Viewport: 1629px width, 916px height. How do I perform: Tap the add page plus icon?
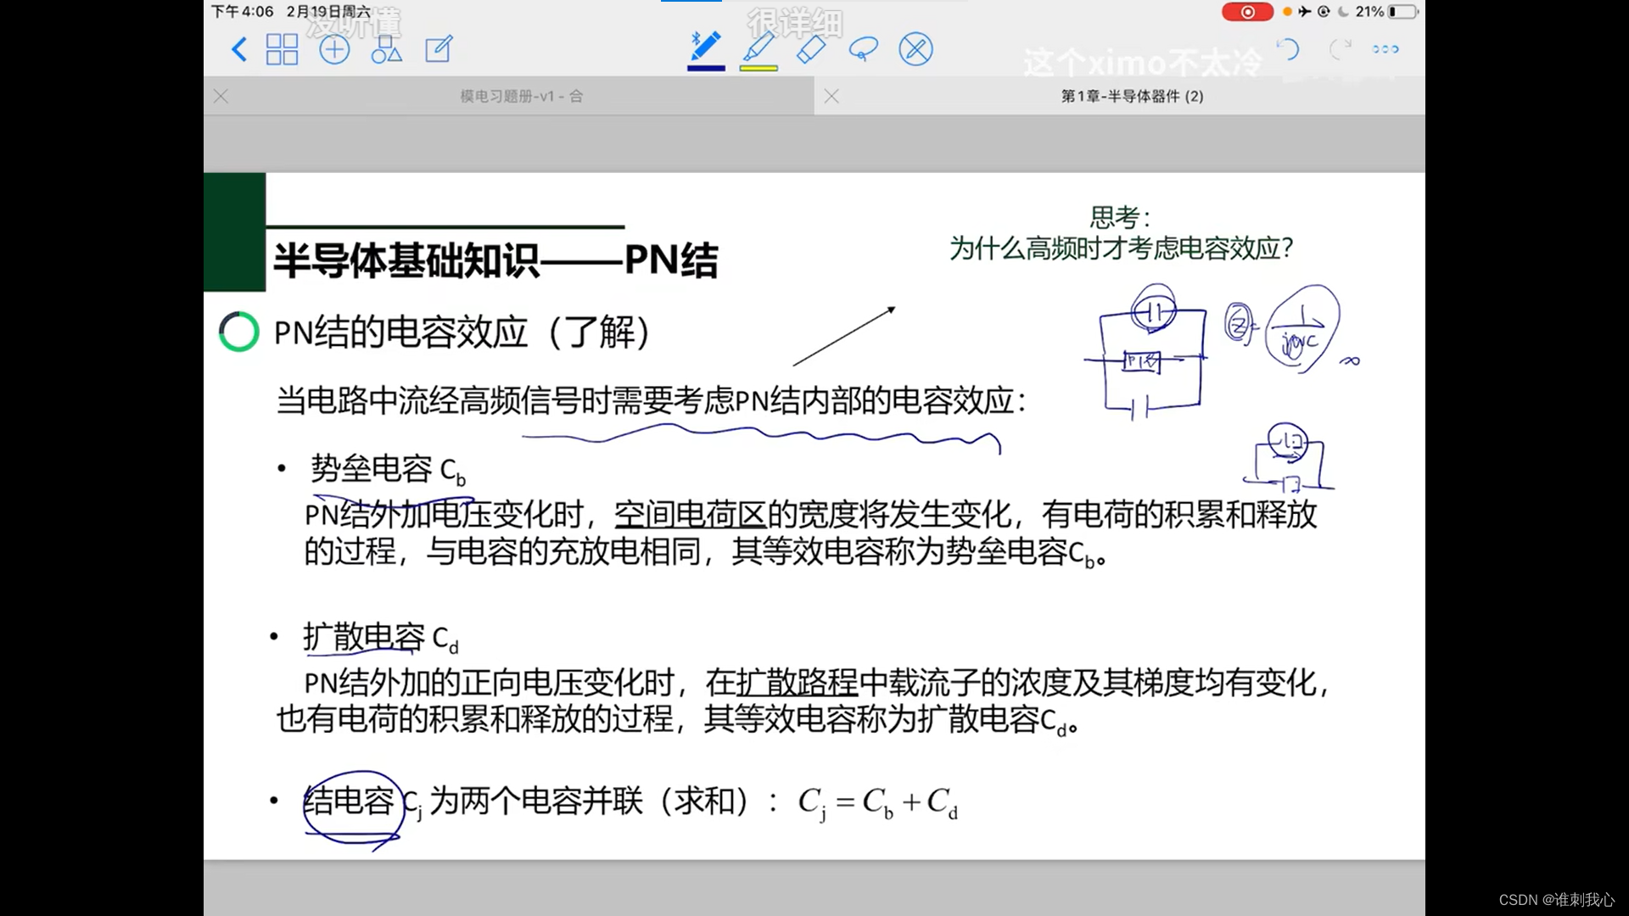(334, 49)
